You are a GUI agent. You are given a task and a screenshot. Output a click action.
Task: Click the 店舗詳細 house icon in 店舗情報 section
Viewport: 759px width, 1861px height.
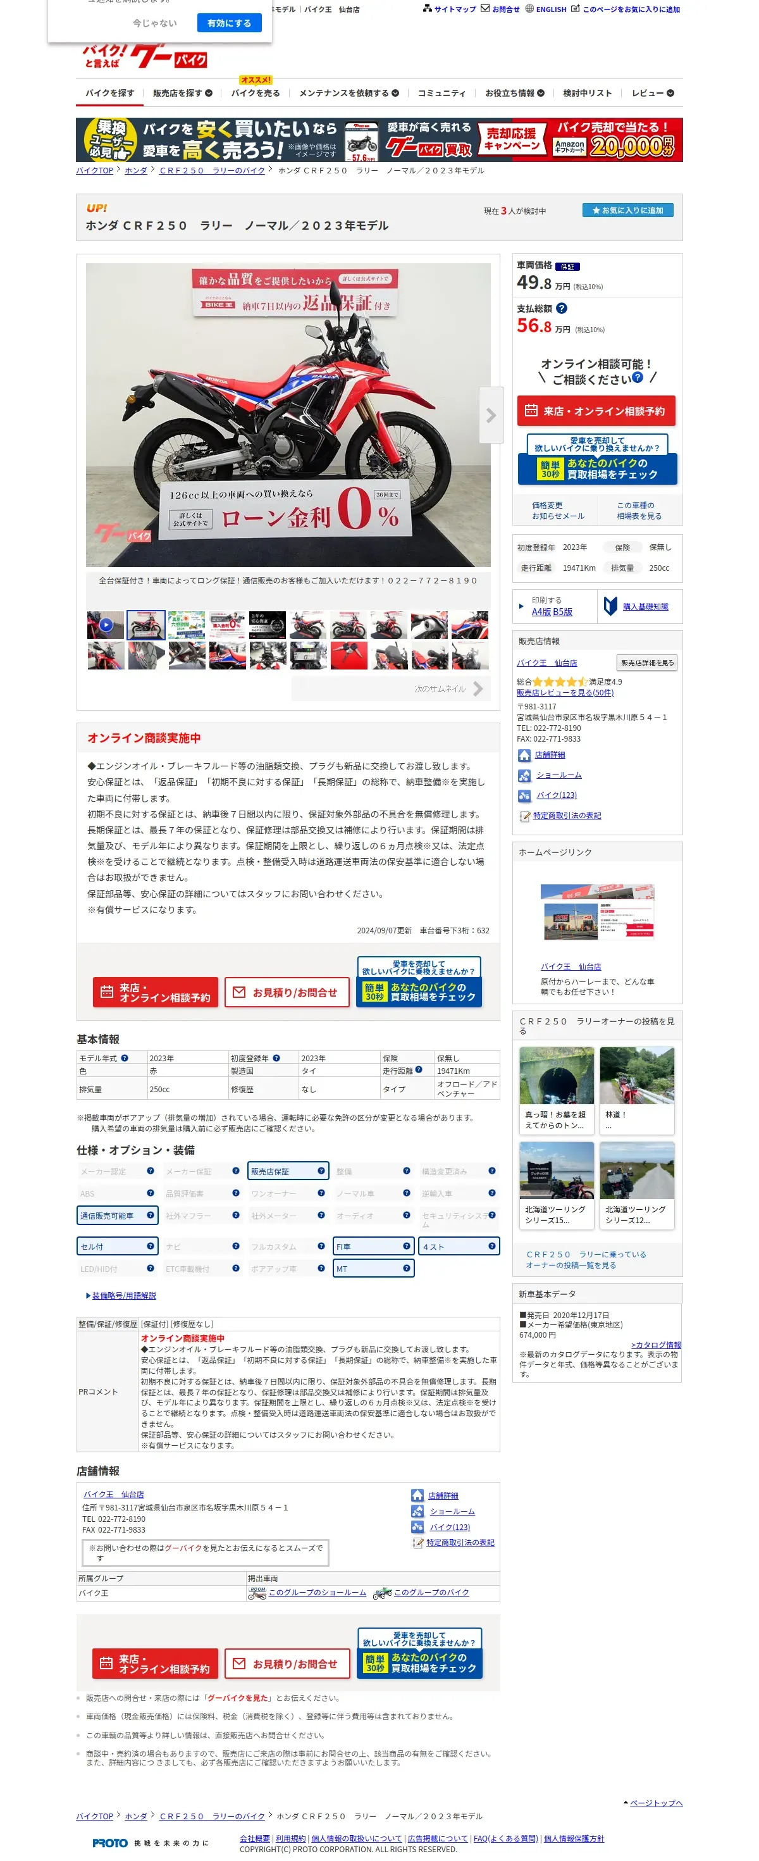pos(417,1495)
